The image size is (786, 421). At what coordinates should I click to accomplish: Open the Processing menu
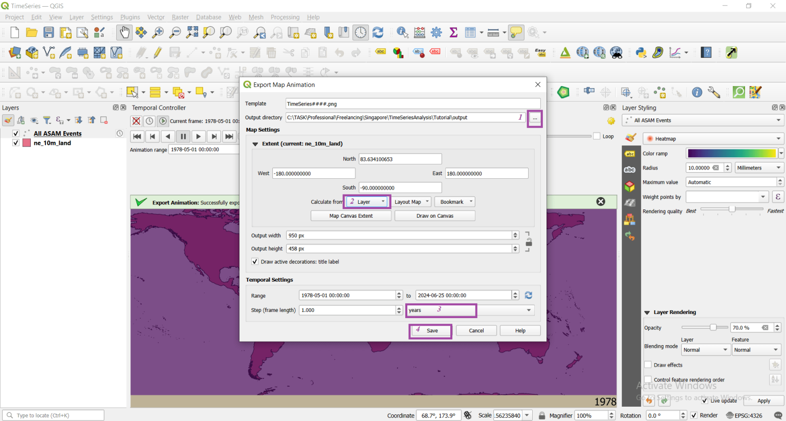pyautogui.click(x=285, y=17)
